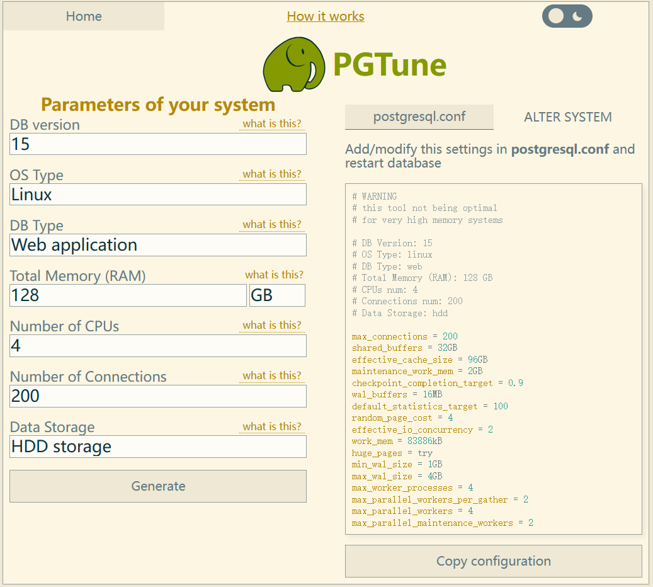This screenshot has height=587, width=653.
Task: Click the '# Data Storage: hdd' comment
Action: 400,313
